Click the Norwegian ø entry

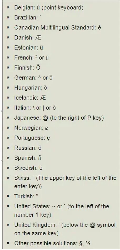tap(31, 128)
